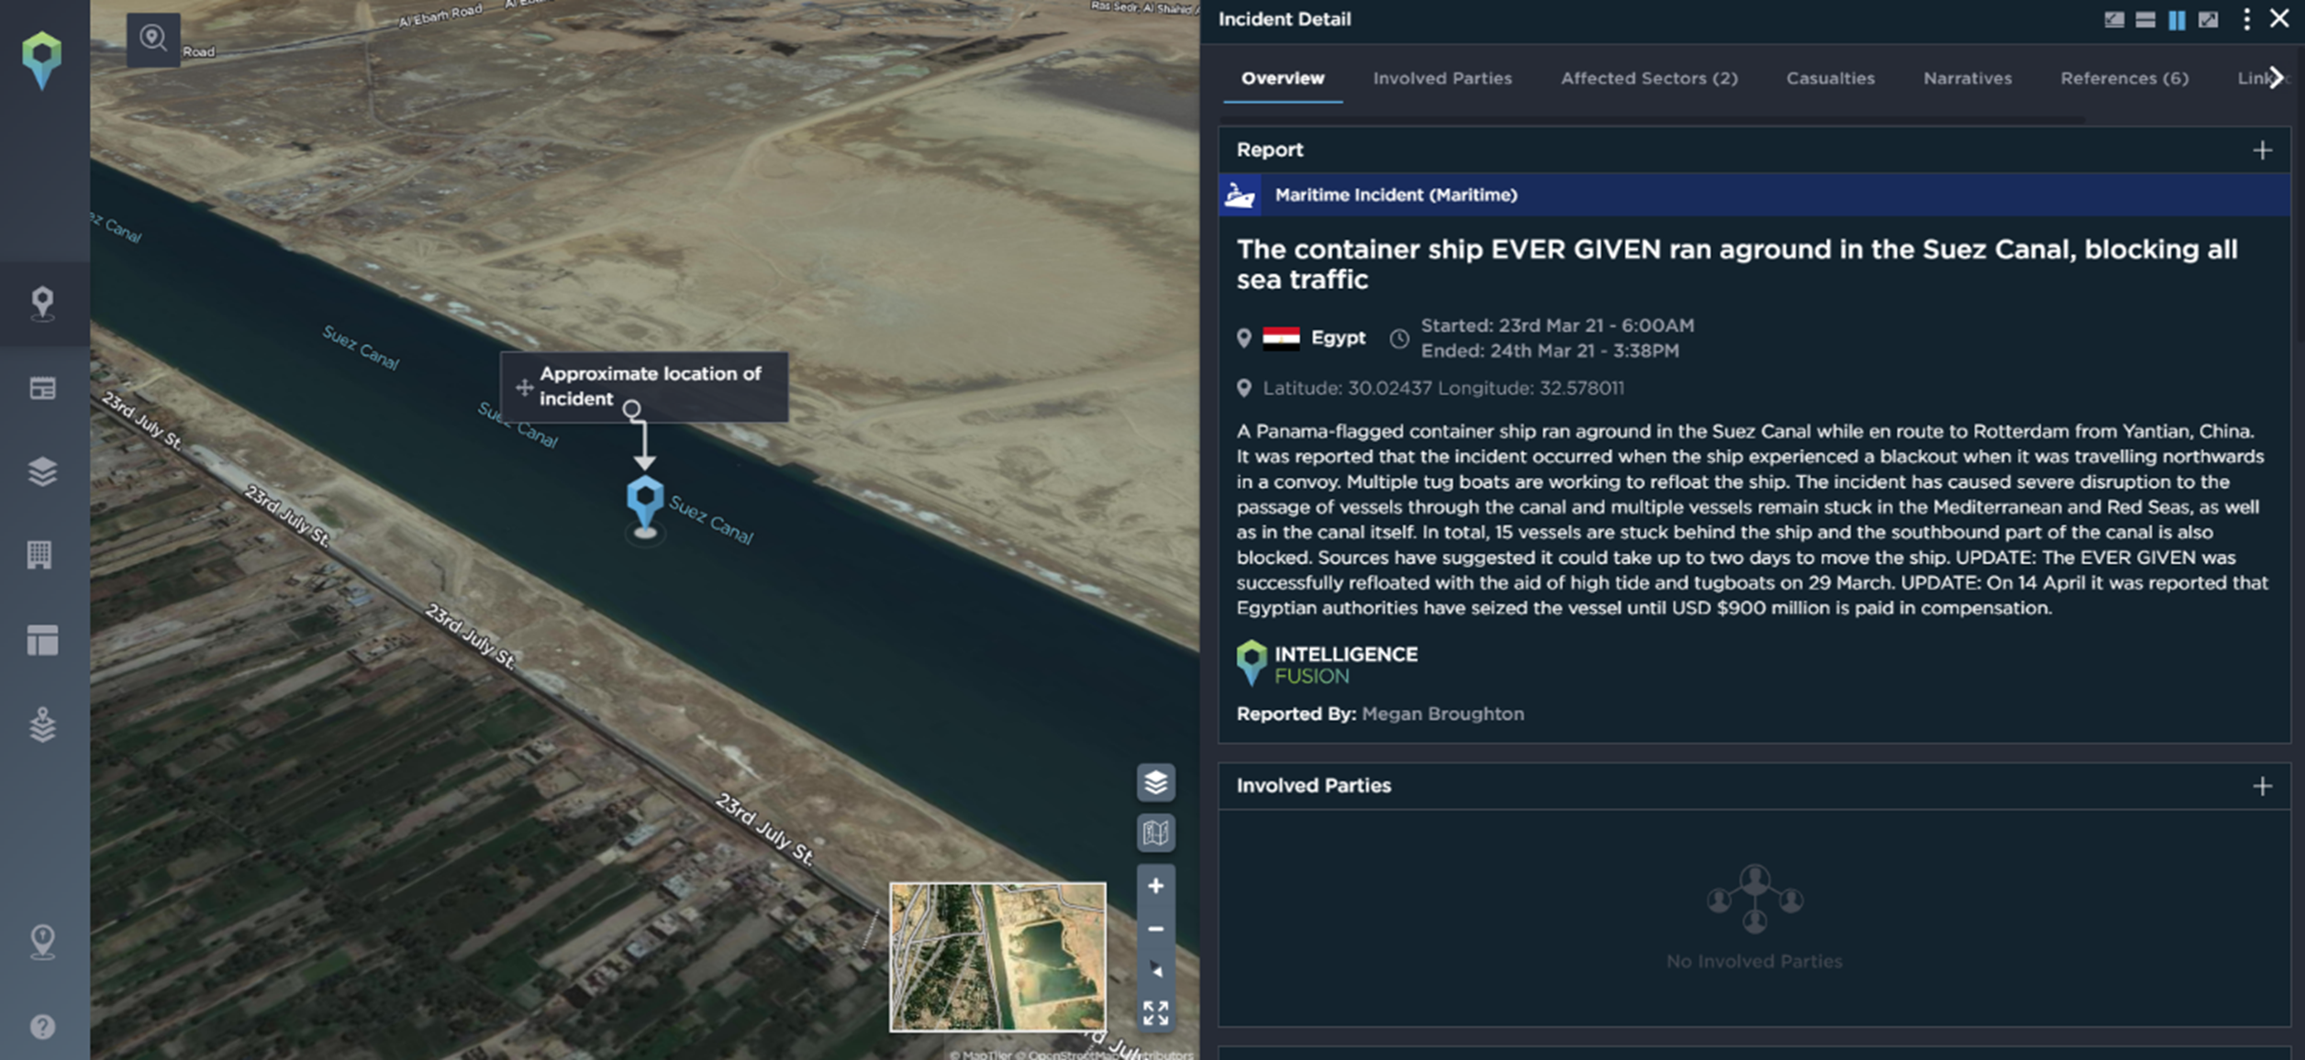Viewport: 2305px width, 1060px height.
Task: Zoom out on the map with minus
Action: click(1156, 929)
